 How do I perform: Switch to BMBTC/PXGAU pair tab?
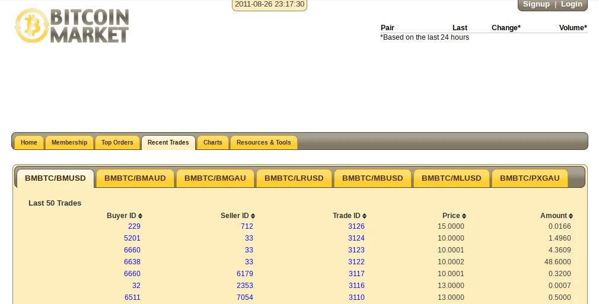(x=530, y=178)
